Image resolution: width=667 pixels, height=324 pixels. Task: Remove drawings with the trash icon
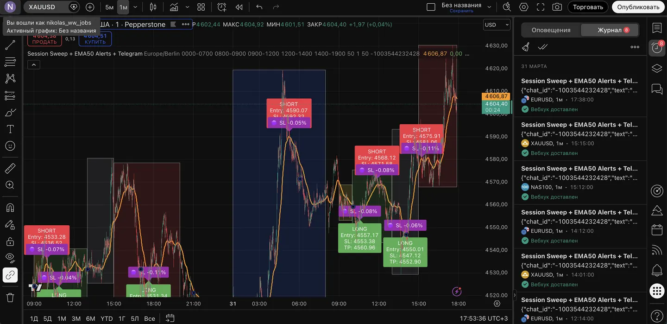pyautogui.click(x=10, y=297)
